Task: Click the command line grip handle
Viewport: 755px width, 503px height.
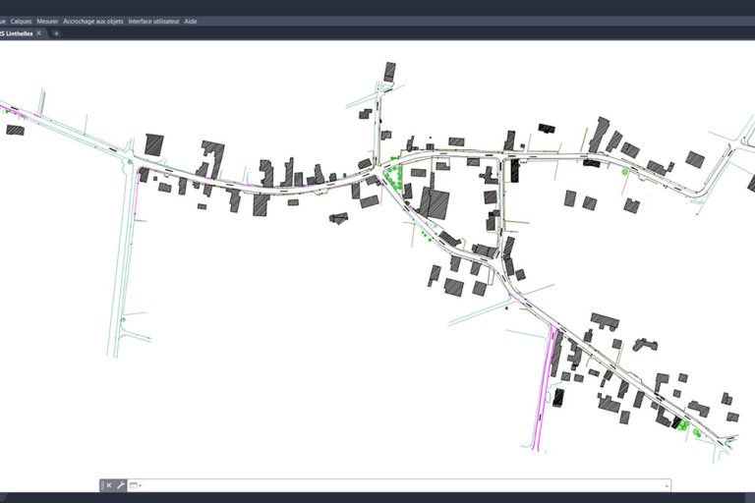Action: tap(101, 485)
